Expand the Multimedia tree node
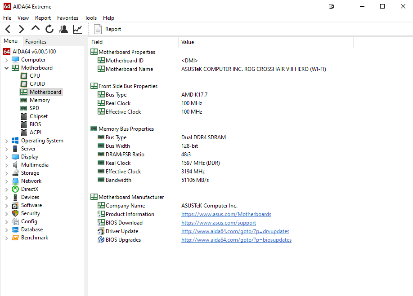Image resolution: width=413 pixels, height=296 pixels. 7,165
